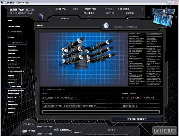Click the Ensign rank text
The width and height of the screenshot is (179, 136).
130,13
